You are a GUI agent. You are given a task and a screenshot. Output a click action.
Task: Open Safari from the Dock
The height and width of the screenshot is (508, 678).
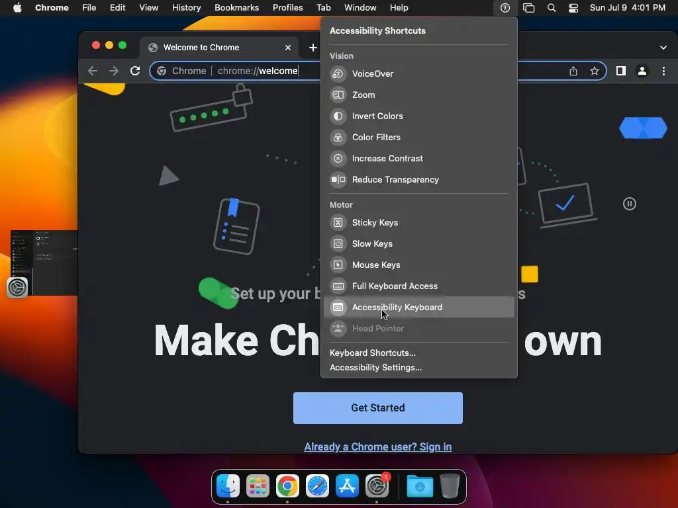pyautogui.click(x=317, y=486)
